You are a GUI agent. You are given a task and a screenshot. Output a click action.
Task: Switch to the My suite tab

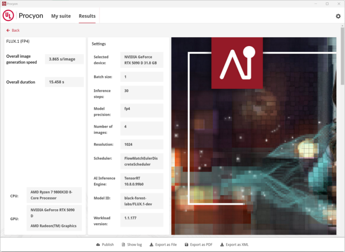[x=61, y=16]
